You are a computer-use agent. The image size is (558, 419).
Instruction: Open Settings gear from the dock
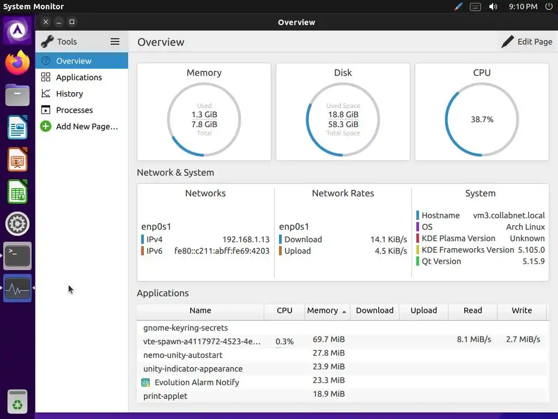17,224
